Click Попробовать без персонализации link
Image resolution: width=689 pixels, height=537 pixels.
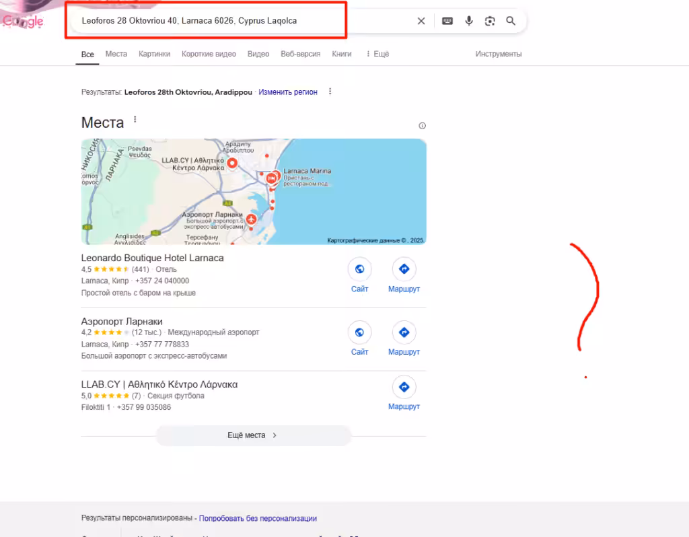pyautogui.click(x=258, y=518)
